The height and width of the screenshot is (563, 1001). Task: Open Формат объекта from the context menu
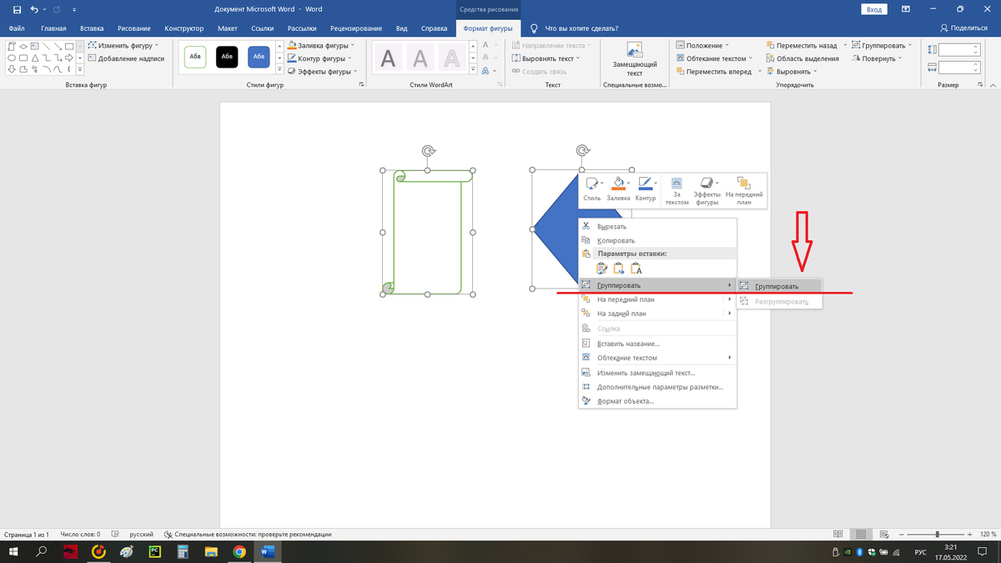(x=657, y=400)
